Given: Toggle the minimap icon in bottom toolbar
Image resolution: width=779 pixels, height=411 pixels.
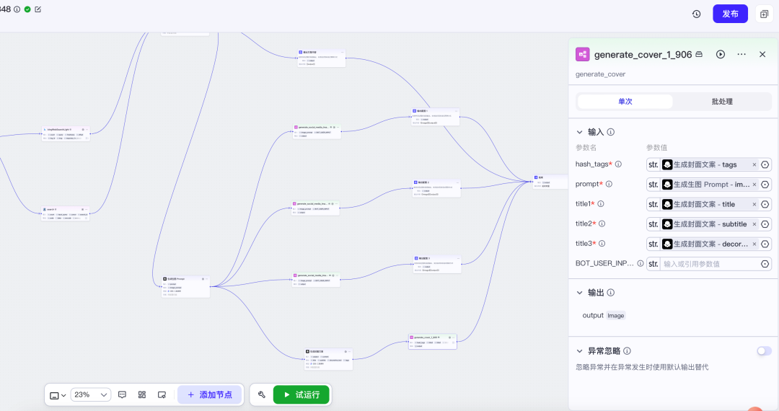Looking at the screenshot, I should click(x=162, y=395).
